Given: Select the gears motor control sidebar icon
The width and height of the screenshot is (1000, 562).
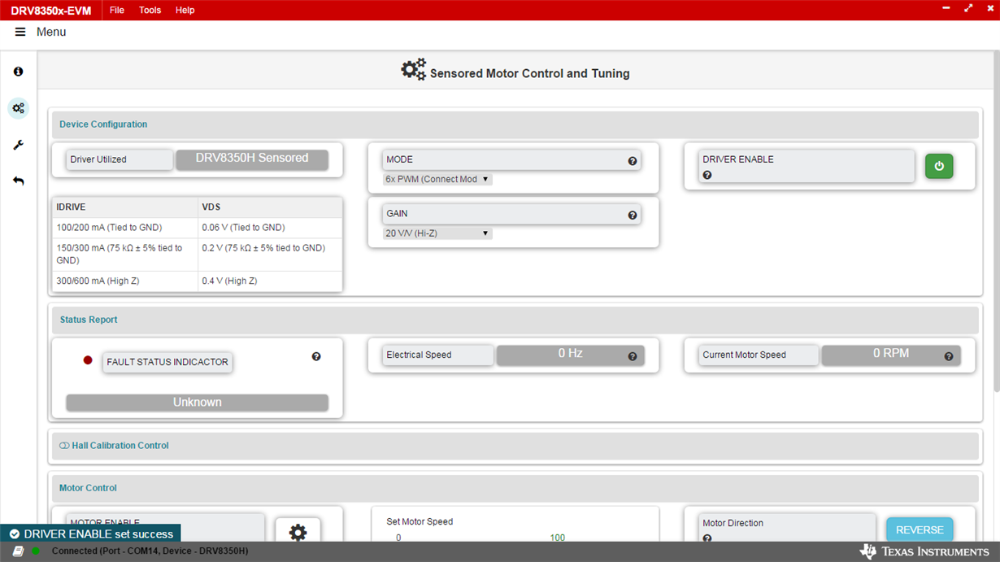Looking at the screenshot, I should (x=18, y=108).
